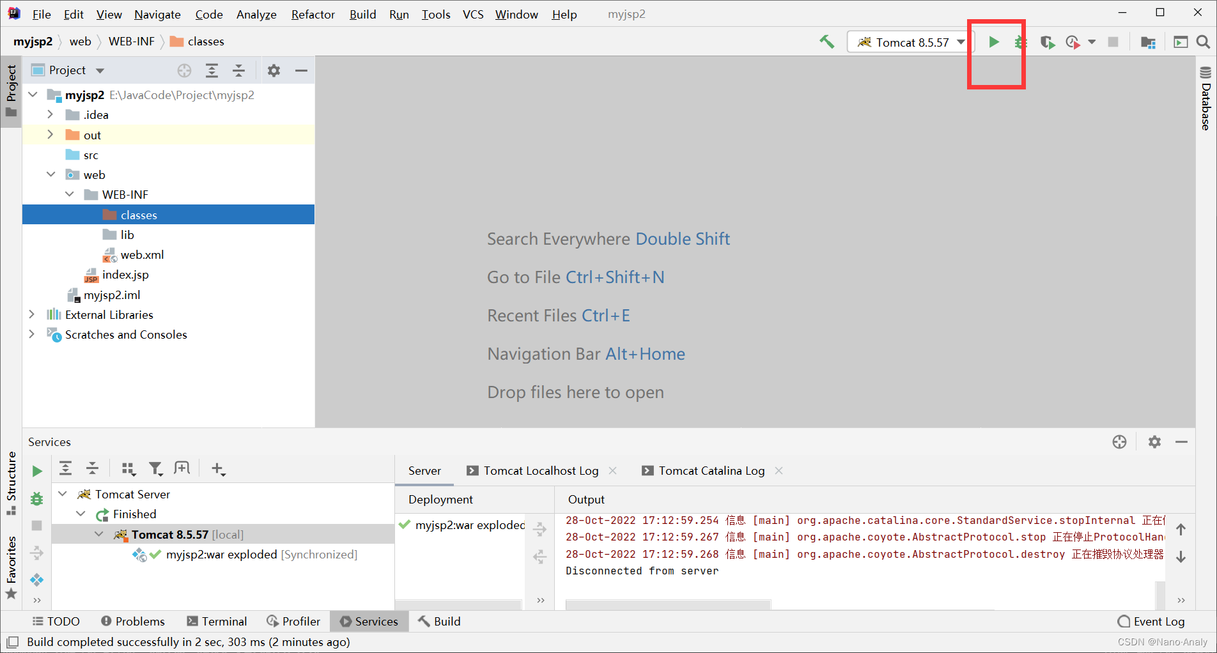This screenshot has width=1217, height=653.
Task: Open dropdown arrow next to profiler icon
Action: (1092, 42)
